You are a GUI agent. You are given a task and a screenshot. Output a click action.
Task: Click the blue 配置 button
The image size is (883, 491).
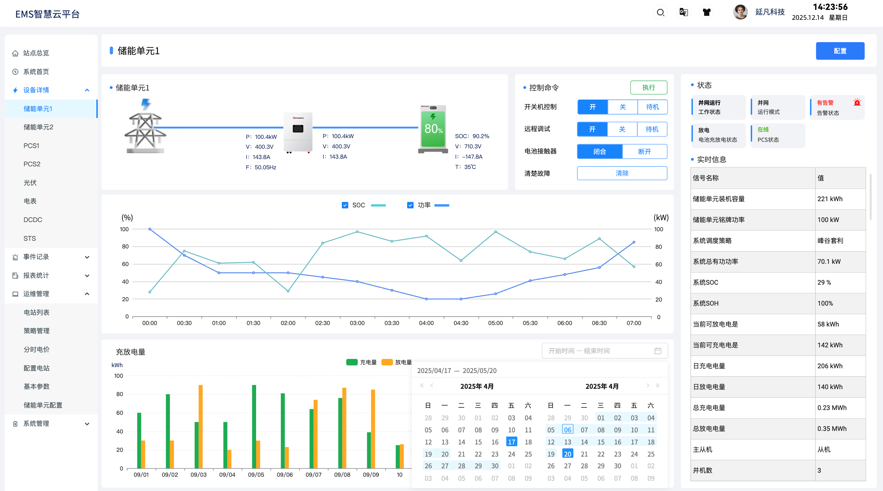pyautogui.click(x=840, y=51)
